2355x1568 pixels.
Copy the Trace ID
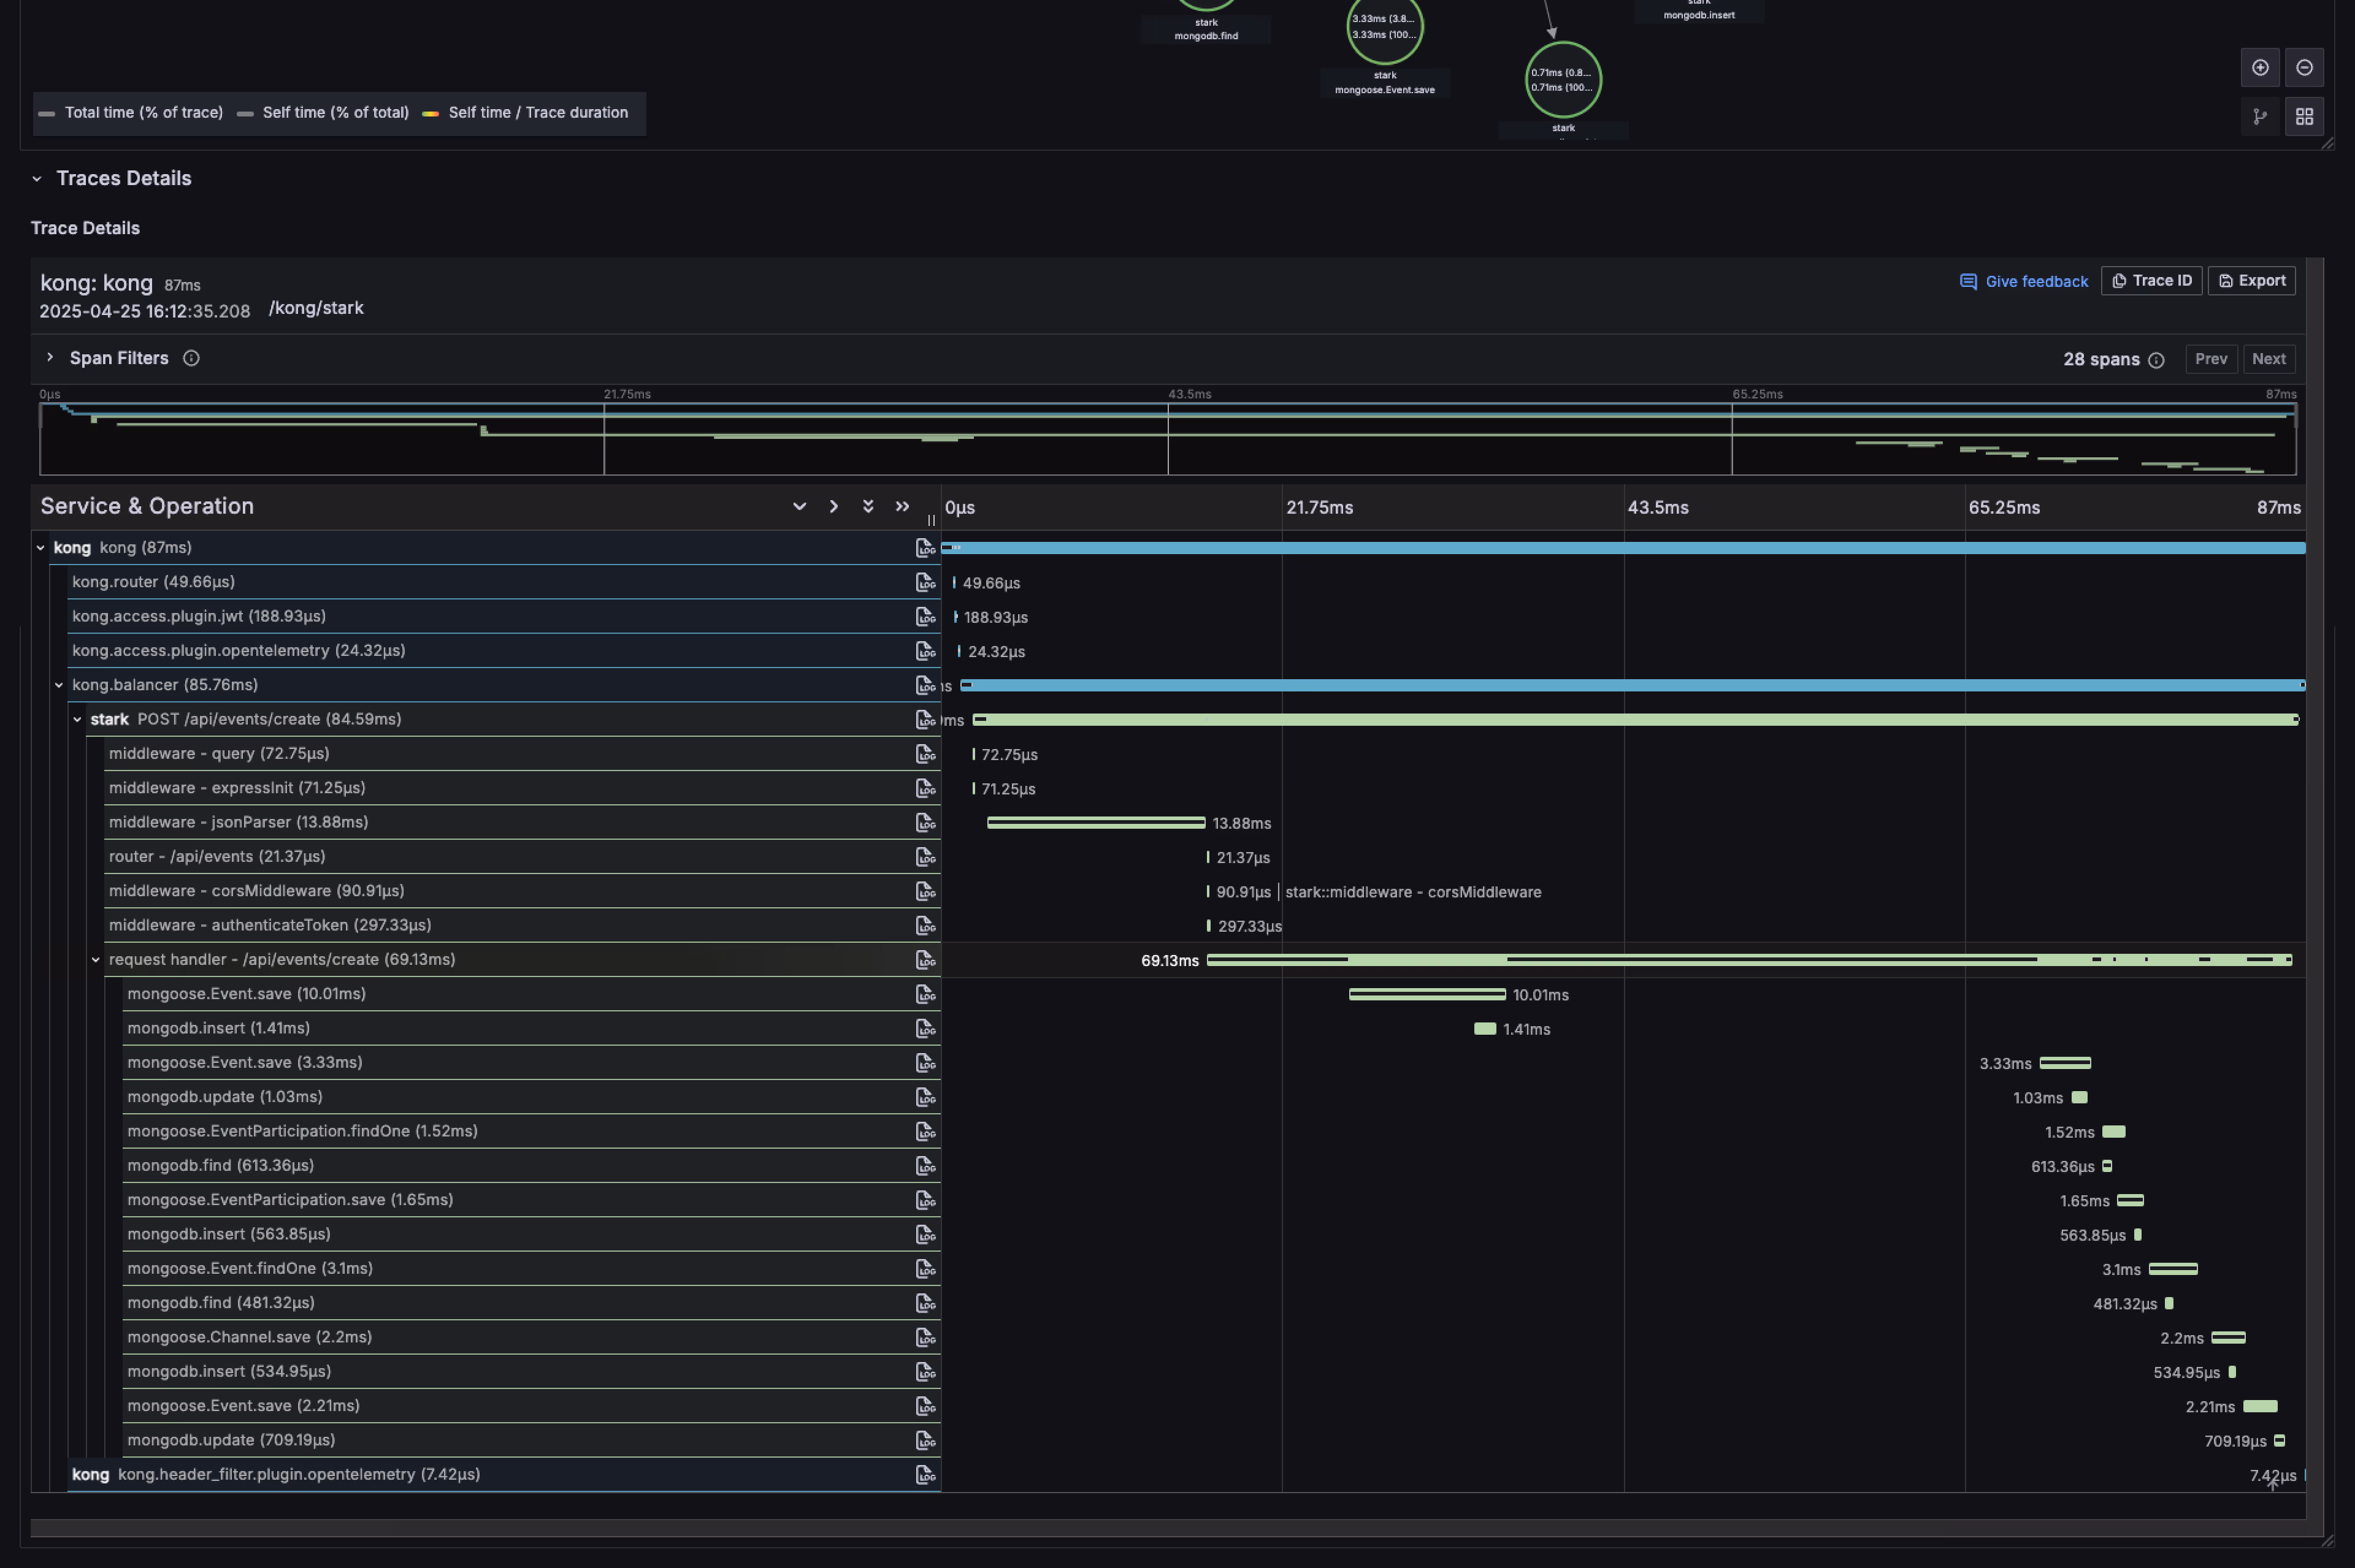(x=2151, y=281)
